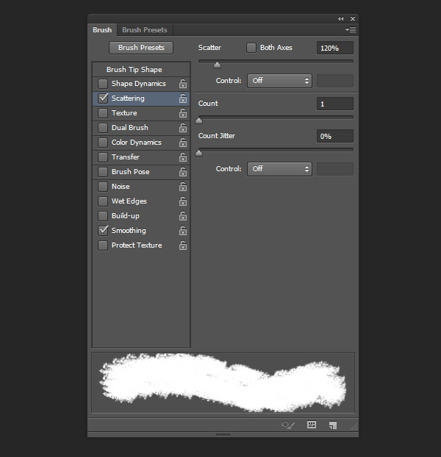This screenshot has width=441, height=457.
Task: Enable the Transfer checkbox
Action: 103,157
